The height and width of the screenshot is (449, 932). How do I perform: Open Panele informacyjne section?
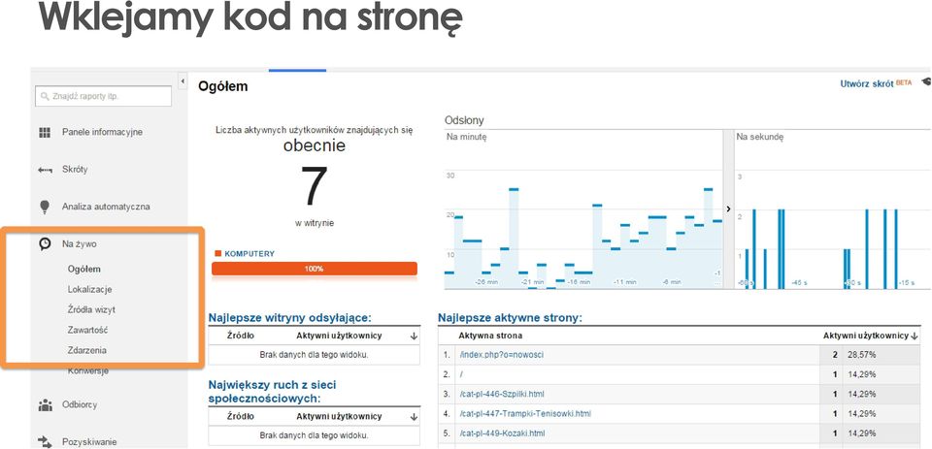click(x=102, y=132)
